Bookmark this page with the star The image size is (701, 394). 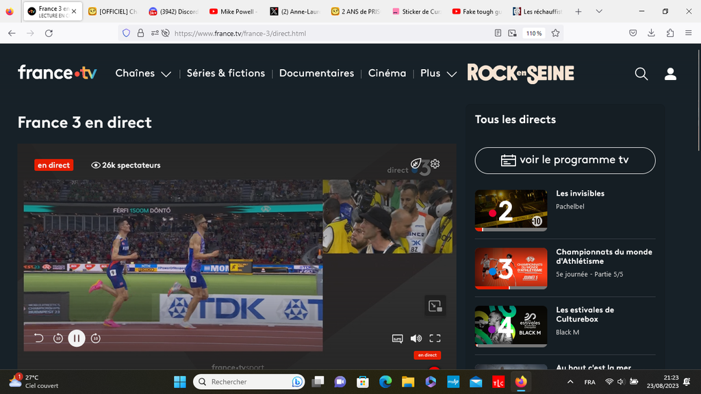pyautogui.click(x=555, y=33)
